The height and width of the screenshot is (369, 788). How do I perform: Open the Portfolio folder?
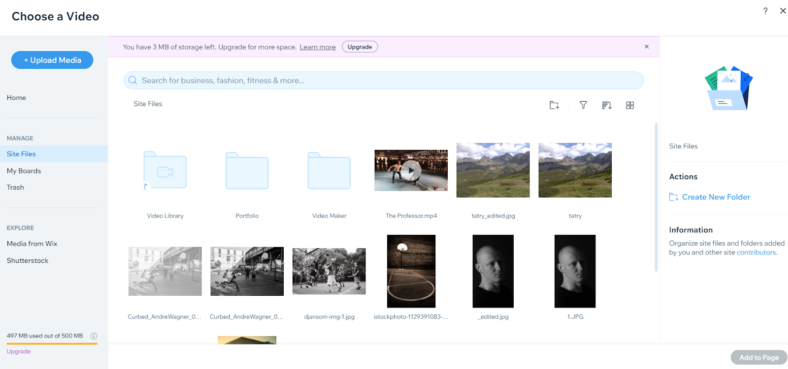(247, 170)
